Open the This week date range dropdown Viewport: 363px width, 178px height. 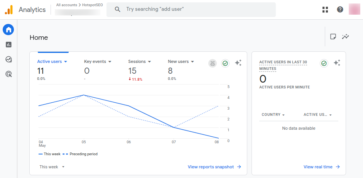click(52, 167)
